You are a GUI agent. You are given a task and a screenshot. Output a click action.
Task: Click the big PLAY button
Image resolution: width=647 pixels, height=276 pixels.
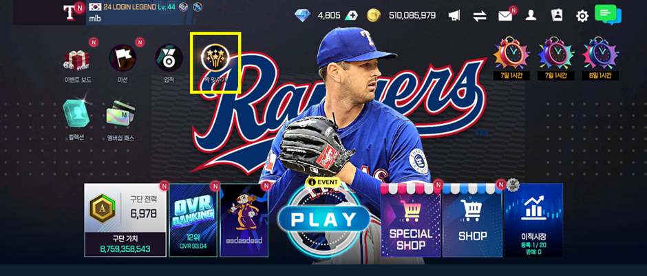pos(324,220)
